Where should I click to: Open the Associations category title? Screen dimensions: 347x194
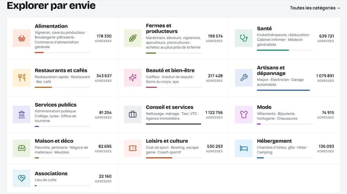[x=51, y=173]
